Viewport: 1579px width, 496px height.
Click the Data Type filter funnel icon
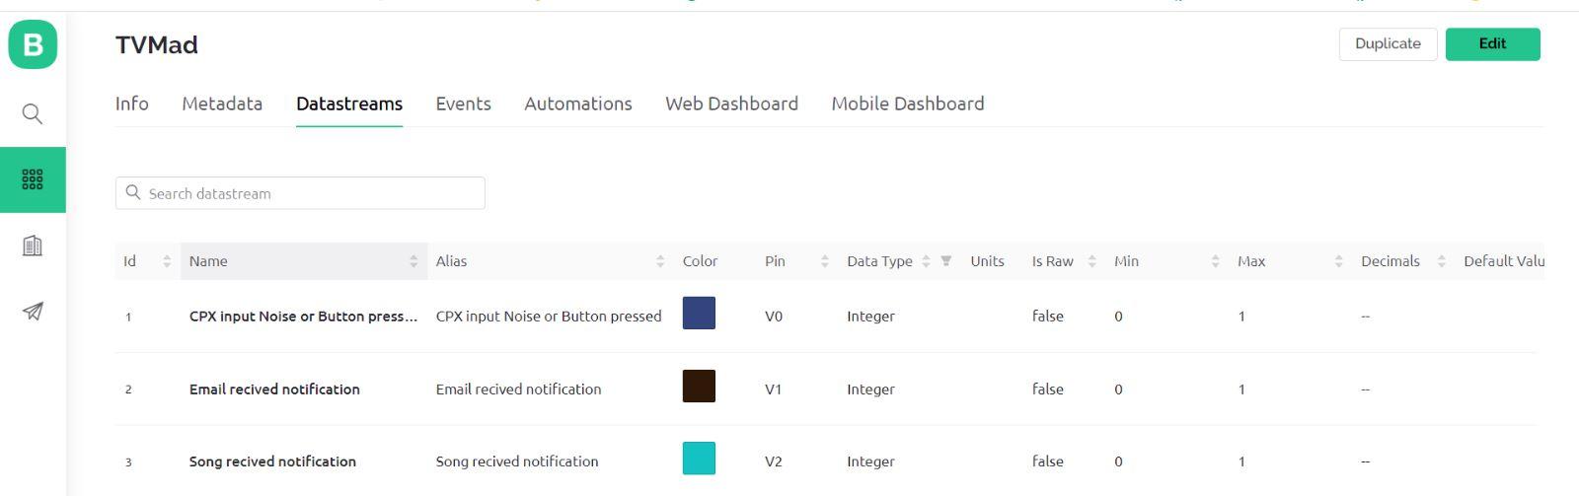(x=945, y=261)
